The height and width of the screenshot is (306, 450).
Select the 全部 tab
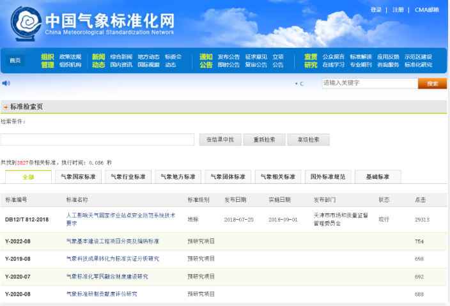tap(28, 177)
